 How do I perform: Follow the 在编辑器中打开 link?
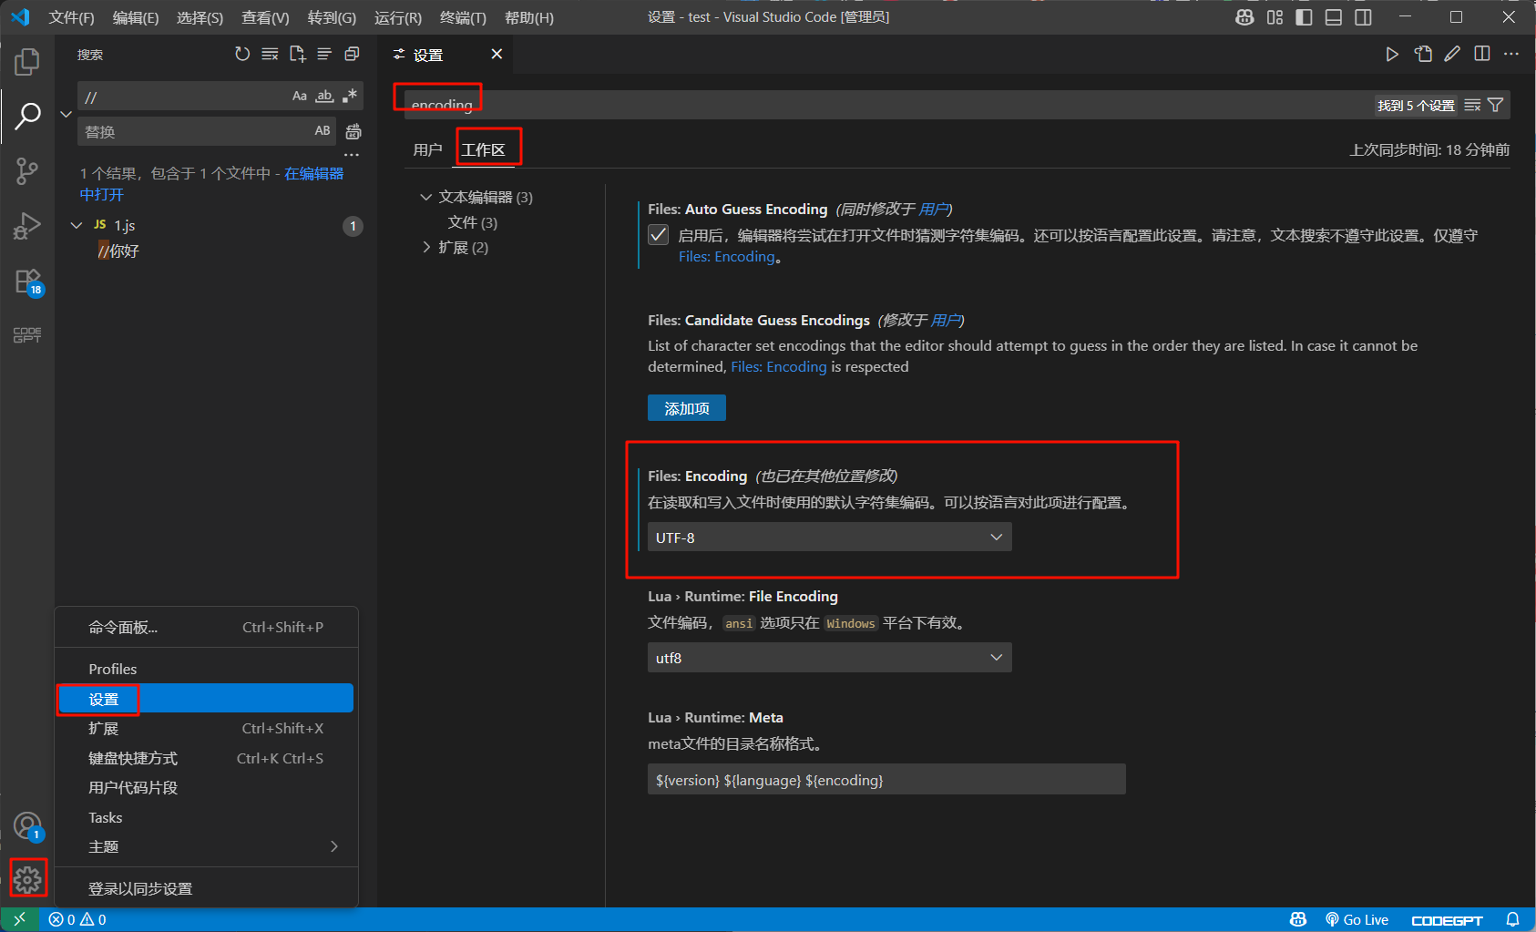coord(211,184)
